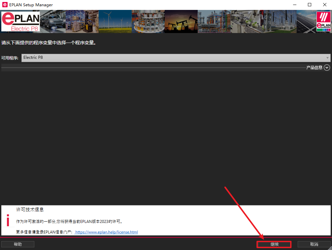Click the oil pumps sunset image

[181, 22]
